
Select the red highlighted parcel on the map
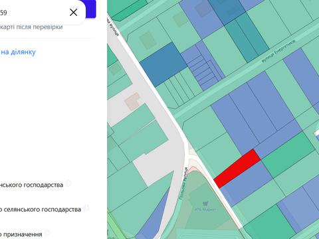tap(237, 168)
